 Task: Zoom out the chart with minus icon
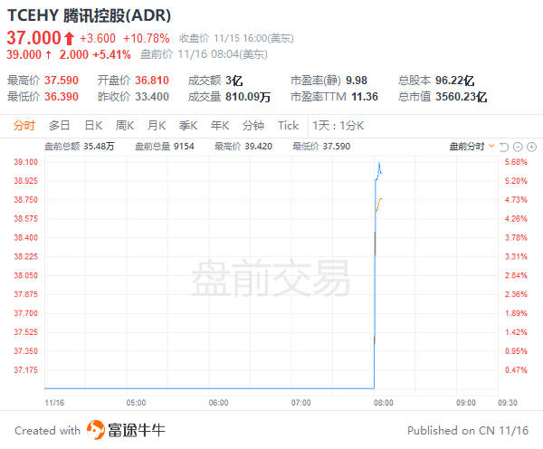click(x=518, y=148)
